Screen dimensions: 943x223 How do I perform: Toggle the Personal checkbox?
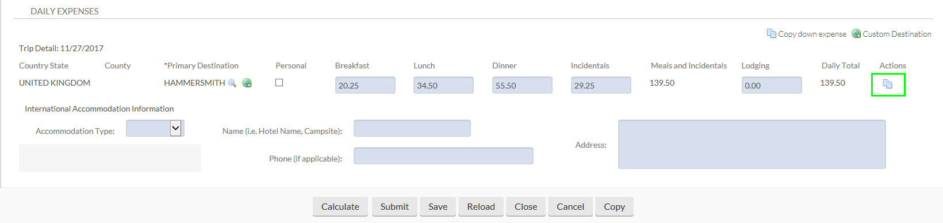[x=279, y=82]
